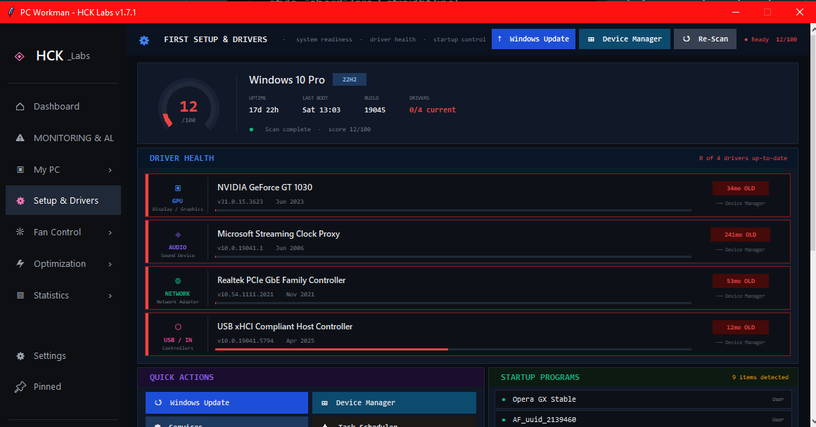816x427 pixels.
Task: Click the '0 of 4 drivers up-to-date' text
Action: coord(743,158)
